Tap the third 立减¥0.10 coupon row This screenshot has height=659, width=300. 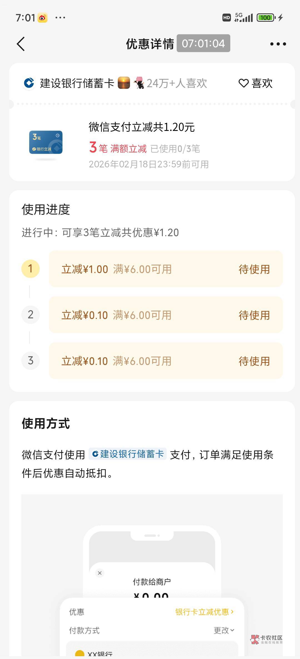coord(166,361)
